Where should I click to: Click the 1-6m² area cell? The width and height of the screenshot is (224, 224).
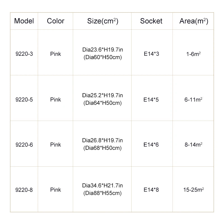tap(193, 54)
